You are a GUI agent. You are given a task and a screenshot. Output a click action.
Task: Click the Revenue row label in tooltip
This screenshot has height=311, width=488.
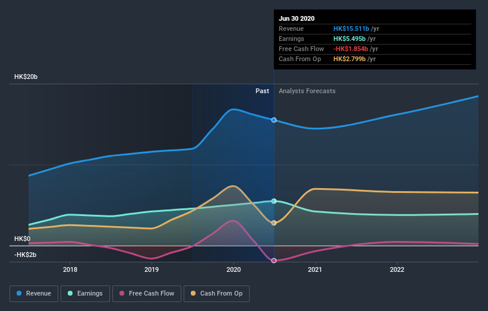click(291, 28)
